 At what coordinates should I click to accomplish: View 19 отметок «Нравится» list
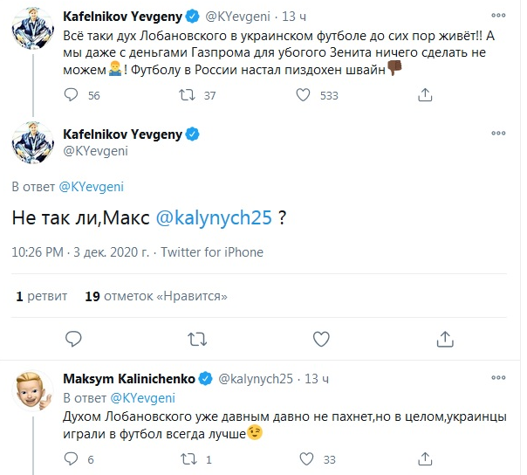click(x=156, y=297)
